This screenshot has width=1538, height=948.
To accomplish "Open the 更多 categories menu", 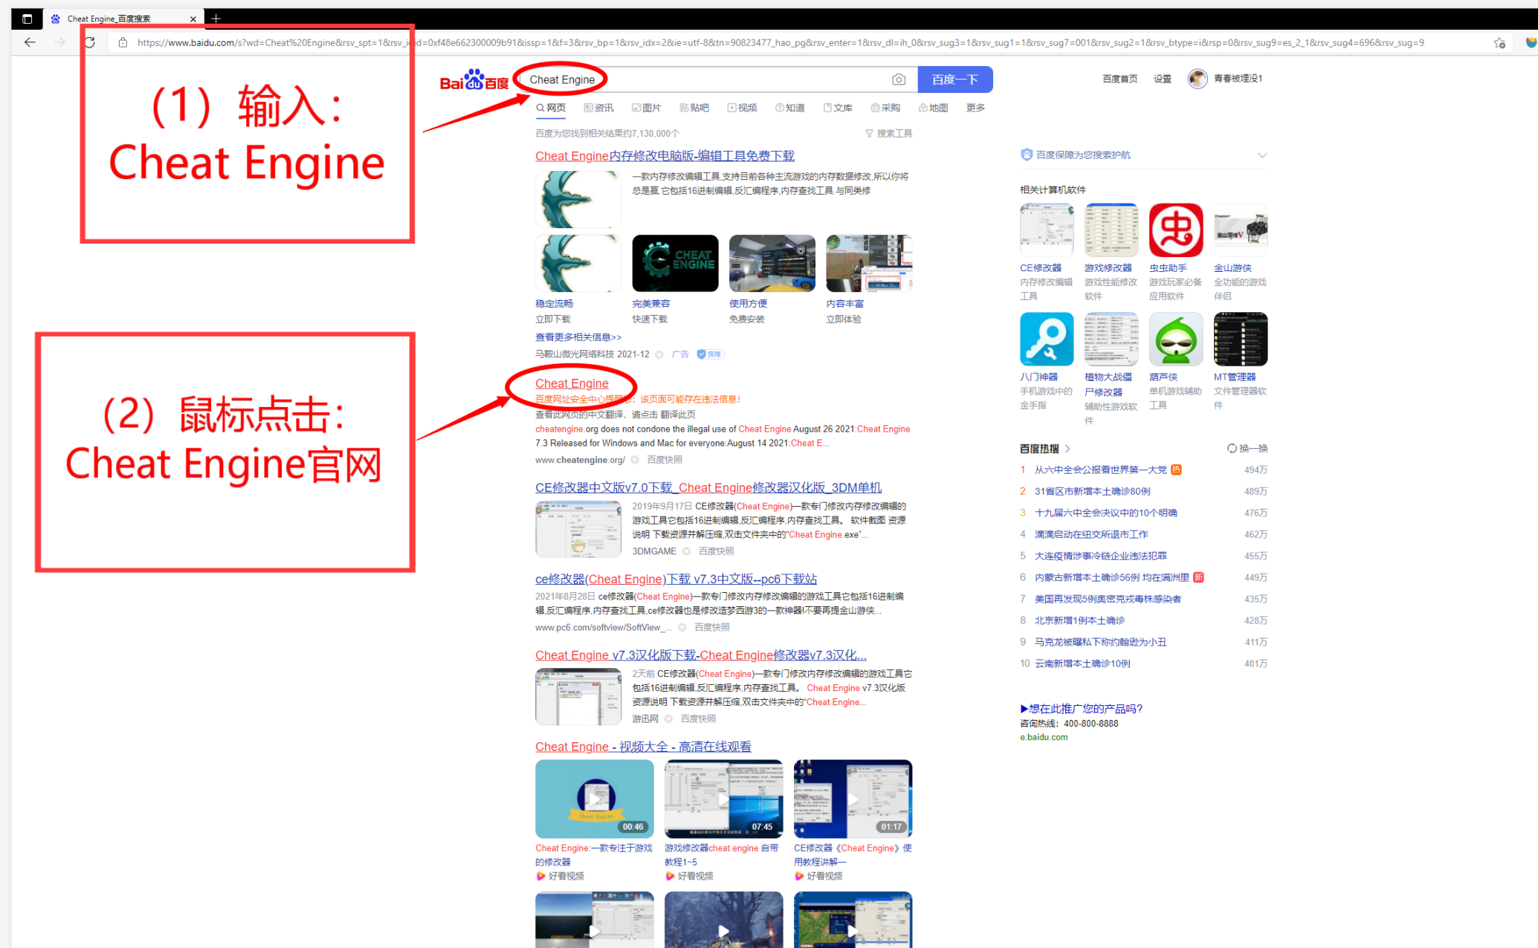I will (x=975, y=108).
